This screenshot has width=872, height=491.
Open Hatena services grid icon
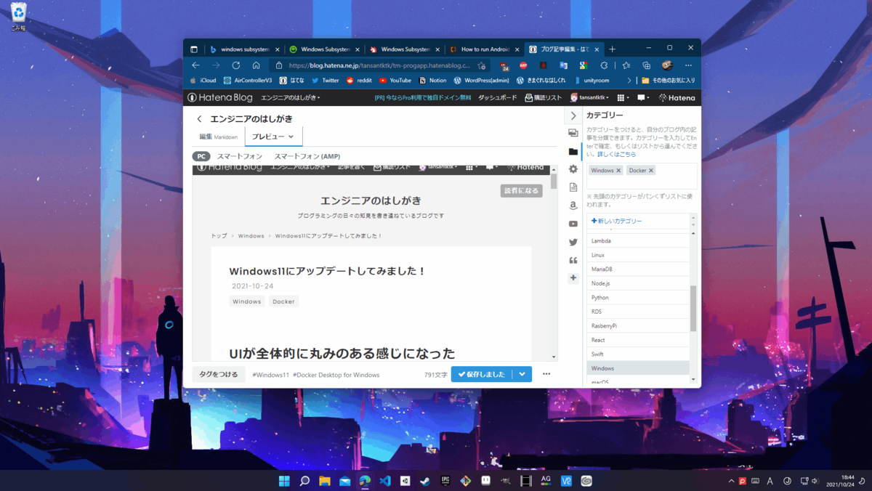622,97
